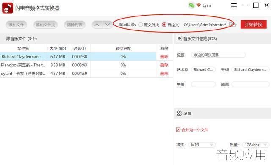Click the 添加文件 button
Screen dimensions: 271x165
coord(16,25)
